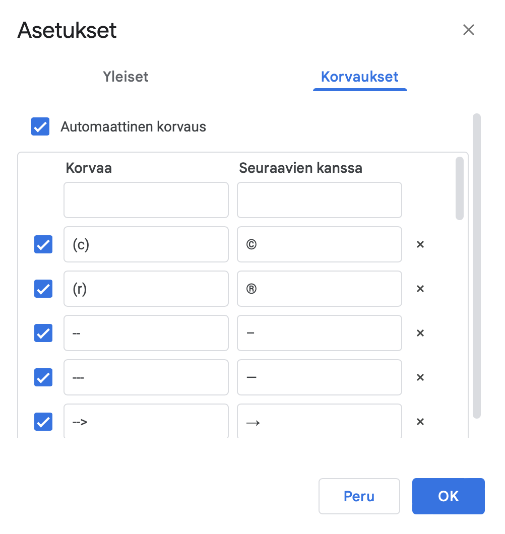505x534 pixels.
Task: Uncheck the (r) replacement rule
Action: click(x=43, y=289)
